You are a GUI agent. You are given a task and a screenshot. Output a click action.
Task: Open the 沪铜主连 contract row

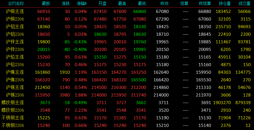127,12
